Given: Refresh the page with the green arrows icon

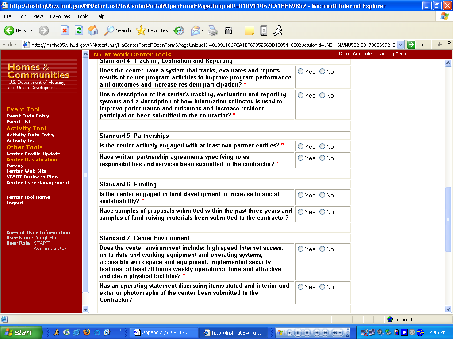Looking at the screenshot, I should point(79,30).
